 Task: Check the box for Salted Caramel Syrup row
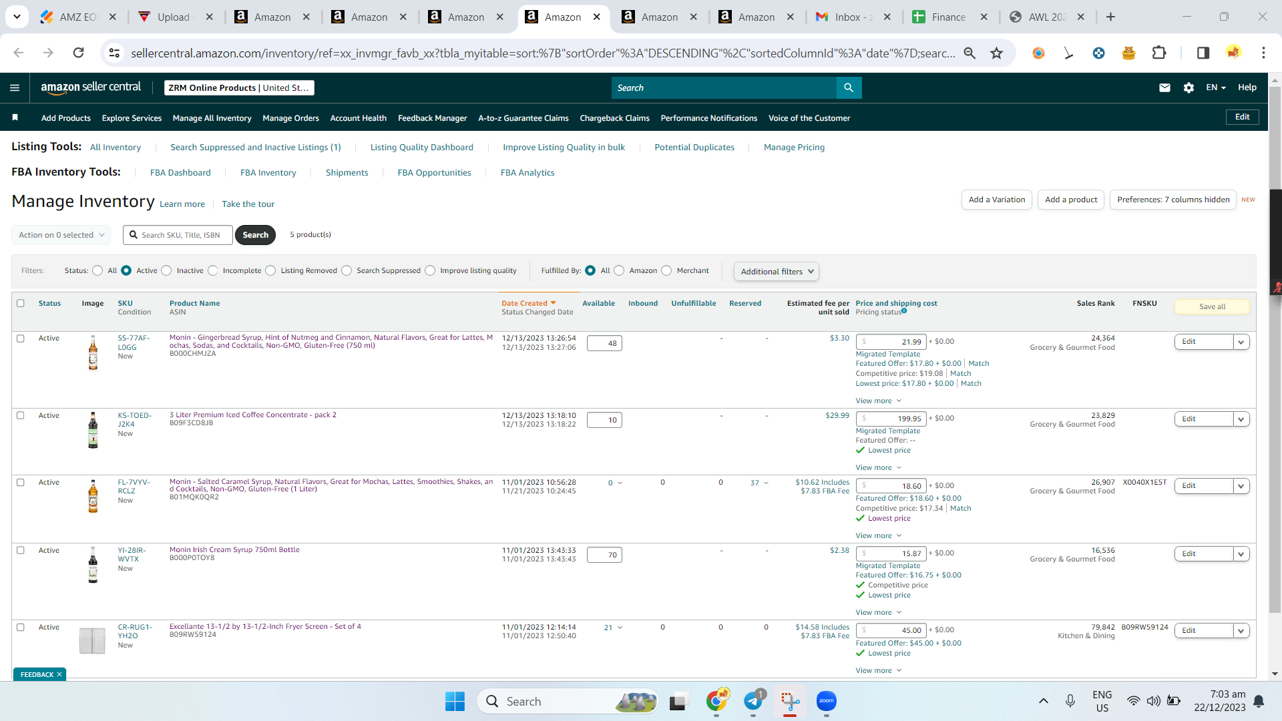pyautogui.click(x=21, y=482)
